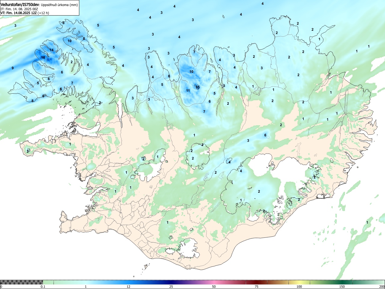This screenshot has height=289, width=385.
Task: Click the checkered 0–0.1 segment of the color scale
Action: pyautogui.click(x=21, y=282)
